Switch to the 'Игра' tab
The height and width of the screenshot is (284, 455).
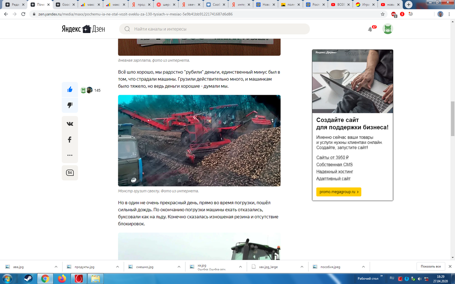[365, 5]
